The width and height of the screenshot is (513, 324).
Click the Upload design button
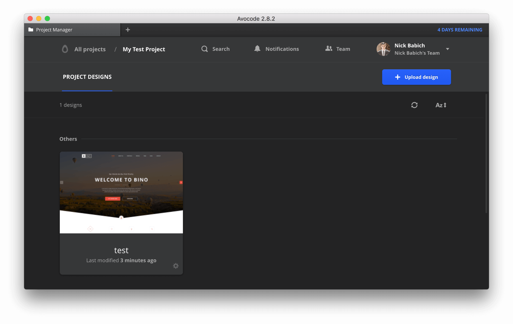(x=416, y=77)
